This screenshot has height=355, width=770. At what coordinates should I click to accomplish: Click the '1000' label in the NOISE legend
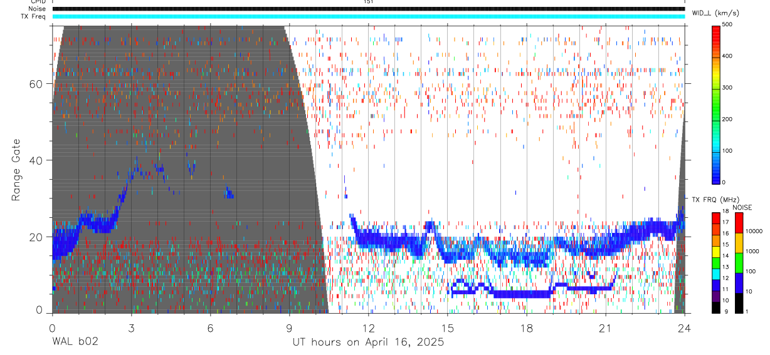click(x=754, y=251)
